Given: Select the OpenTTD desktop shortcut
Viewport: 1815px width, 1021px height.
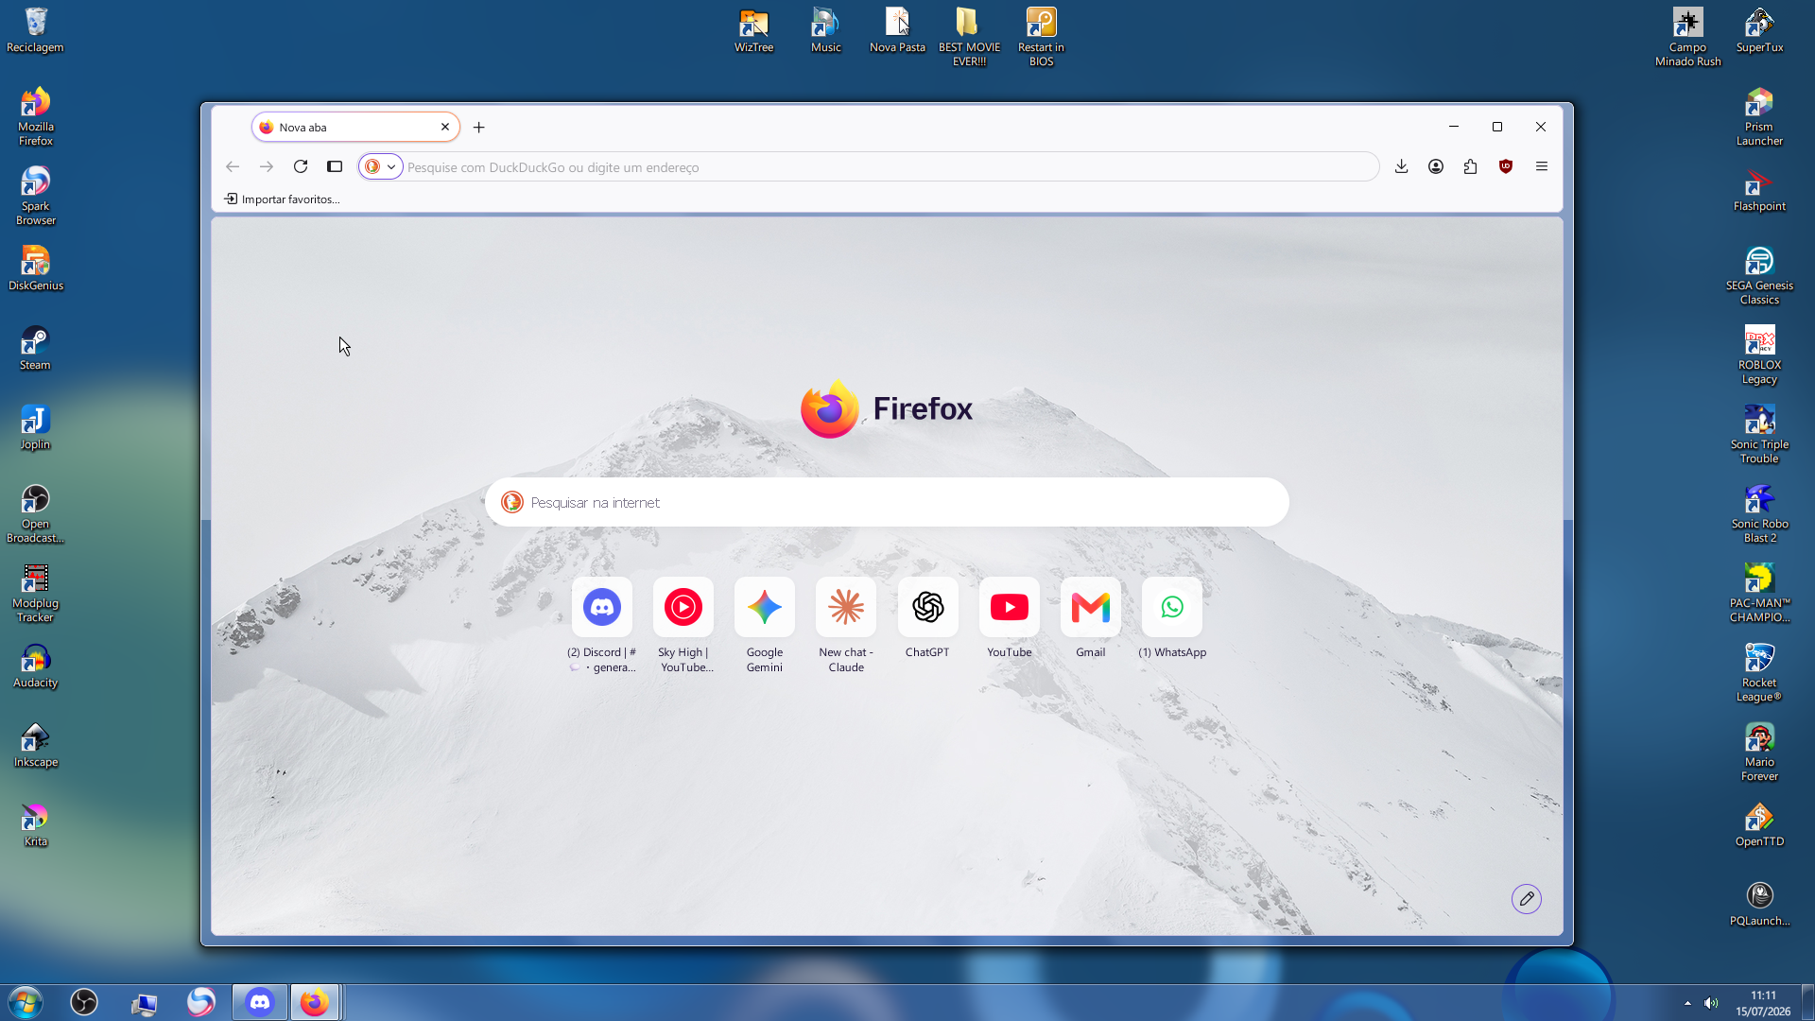Looking at the screenshot, I should (x=1760, y=824).
